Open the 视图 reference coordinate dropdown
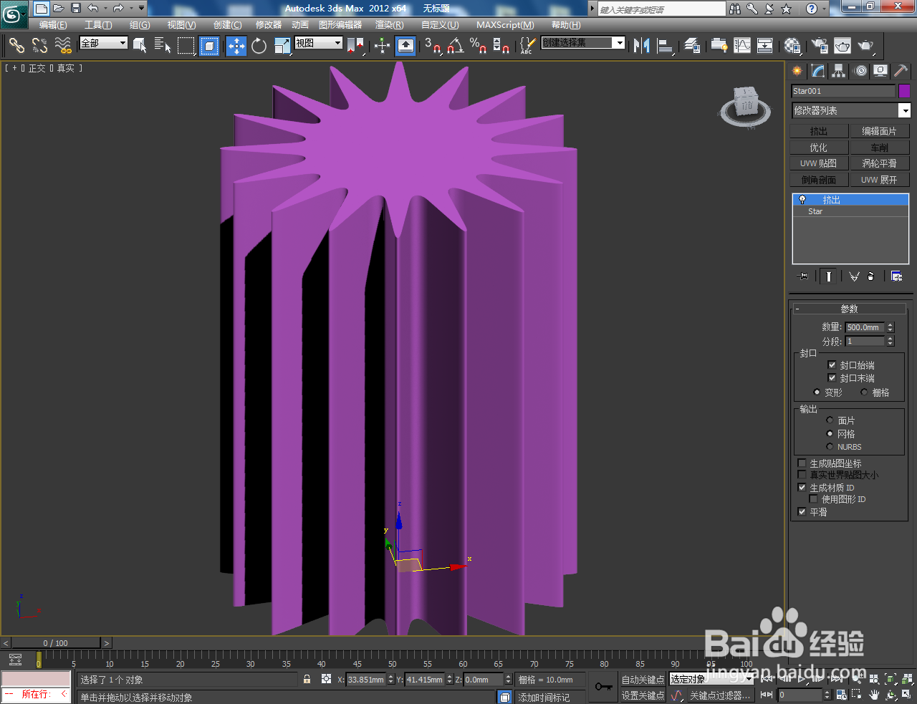Viewport: 917px width, 704px height. click(319, 43)
